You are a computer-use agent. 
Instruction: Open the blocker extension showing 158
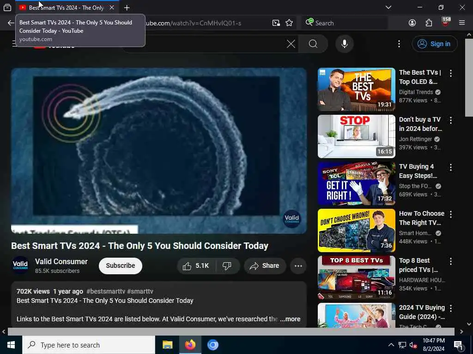tap(446, 22)
